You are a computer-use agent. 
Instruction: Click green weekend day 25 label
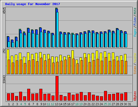click(105, 104)
